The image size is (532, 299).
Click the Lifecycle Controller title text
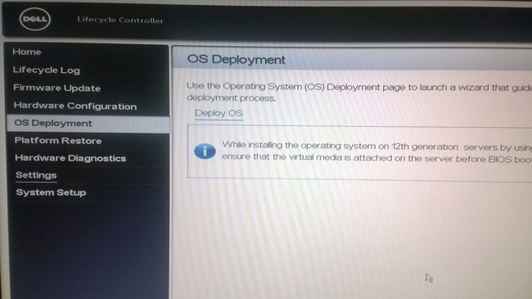coord(120,20)
